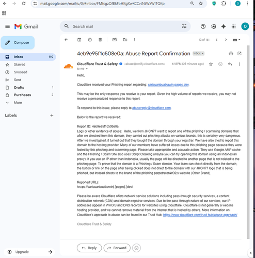Click the abusereply@cloudflare.com link
The image size is (255, 258).
point(151,108)
